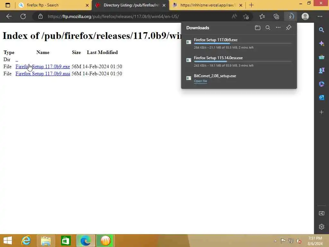Open a new tab
The width and height of the screenshot is (329, 247).
click(251, 5)
